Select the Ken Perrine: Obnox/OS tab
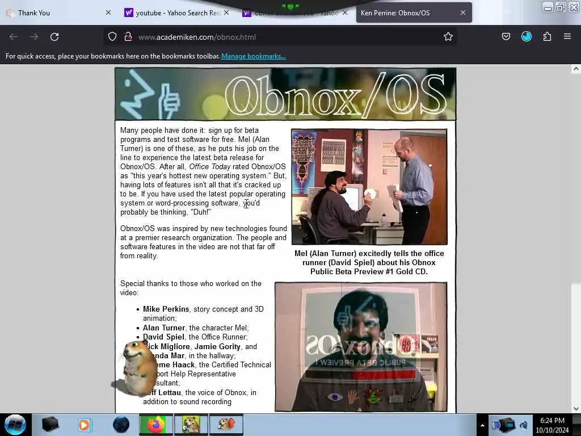 click(x=414, y=12)
